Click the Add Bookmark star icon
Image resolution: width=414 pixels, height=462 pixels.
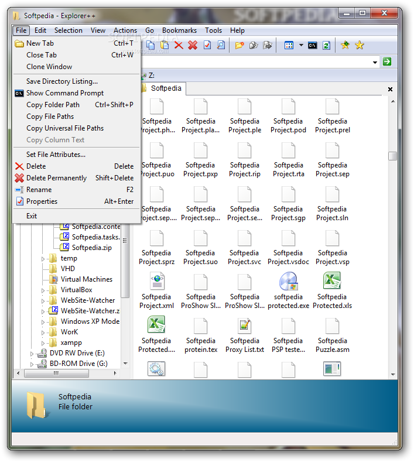click(345, 45)
